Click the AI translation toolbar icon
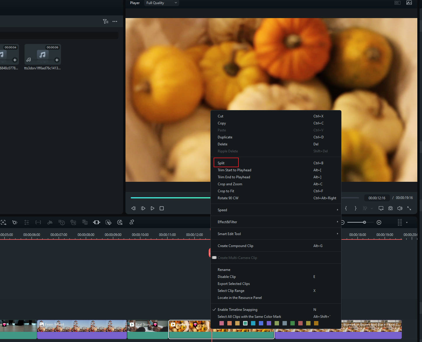 tap(85, 222)
